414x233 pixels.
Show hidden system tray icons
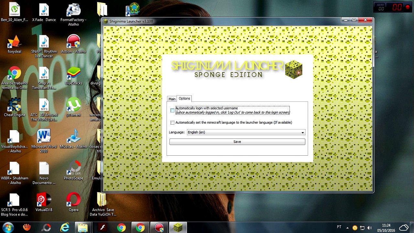(348, 227)
